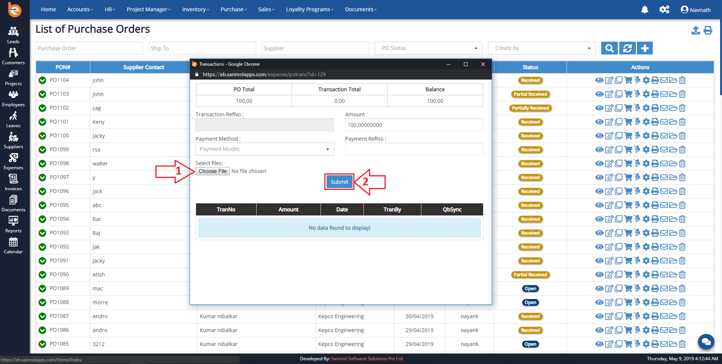This screenshot has height=364, width=722.
Task: Open the Payment Modes dropdown
Action: pos(265,149)
